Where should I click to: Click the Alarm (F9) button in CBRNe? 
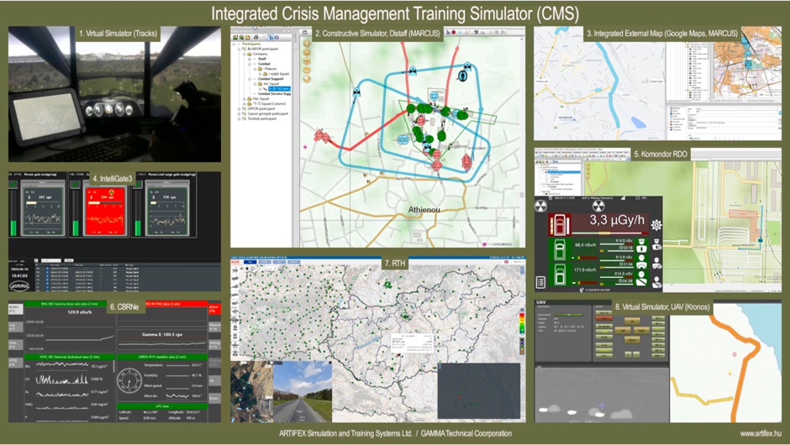pos(214,309)
